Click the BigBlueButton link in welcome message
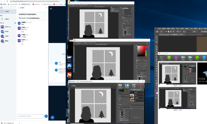Viewport: 207px width, 124px height. pos(36,18)
